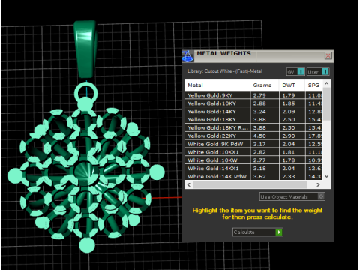Sort by the Grams column header
The image size is (360, 270).
click(x=265, y=85)
